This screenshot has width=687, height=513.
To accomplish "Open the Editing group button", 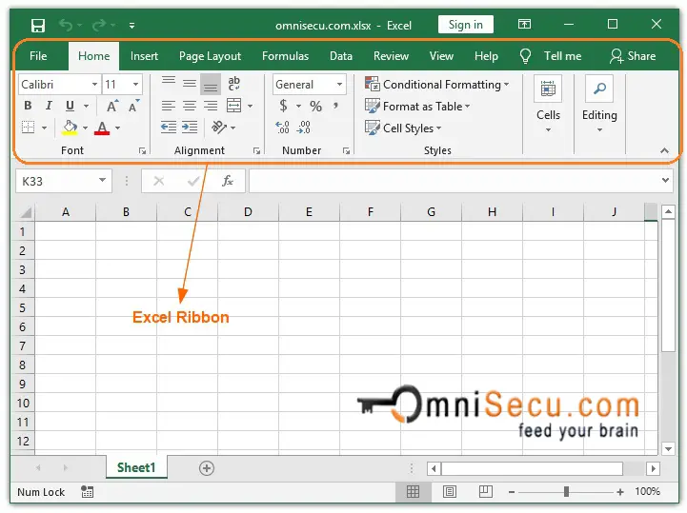I will point(599,105).
